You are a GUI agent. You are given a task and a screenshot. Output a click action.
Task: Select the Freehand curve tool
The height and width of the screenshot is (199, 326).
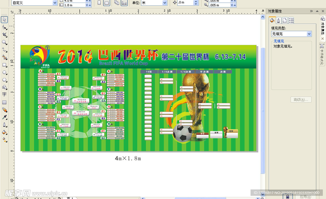pyautogui.click(x=4, y=50)
